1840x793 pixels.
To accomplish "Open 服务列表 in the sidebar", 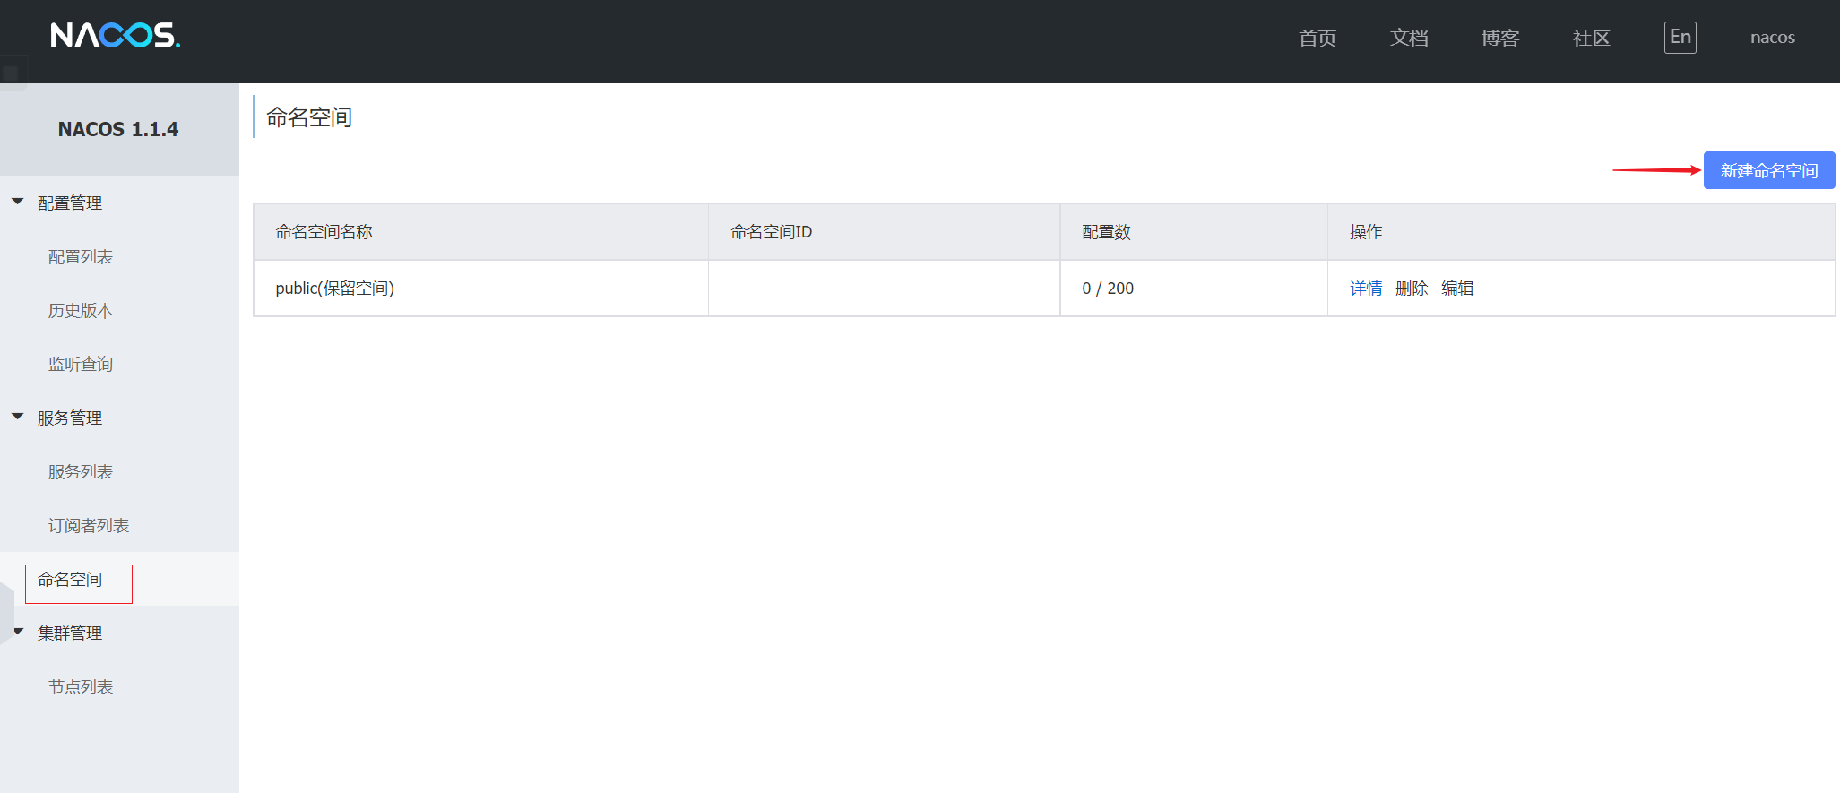I will 81,472.
